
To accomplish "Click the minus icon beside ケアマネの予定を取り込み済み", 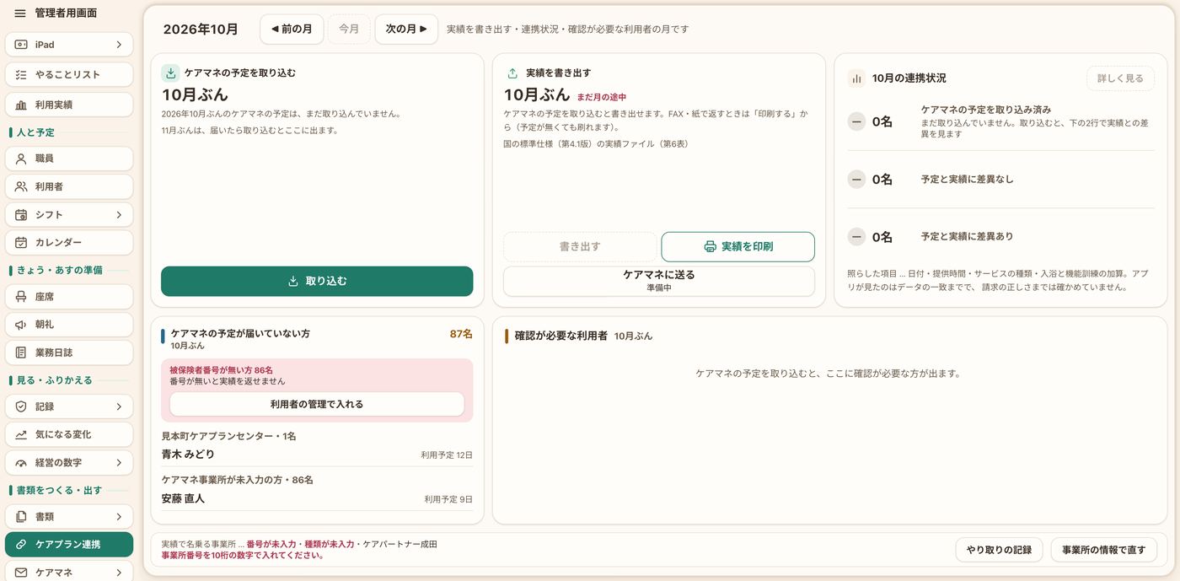I will (856, 122).
